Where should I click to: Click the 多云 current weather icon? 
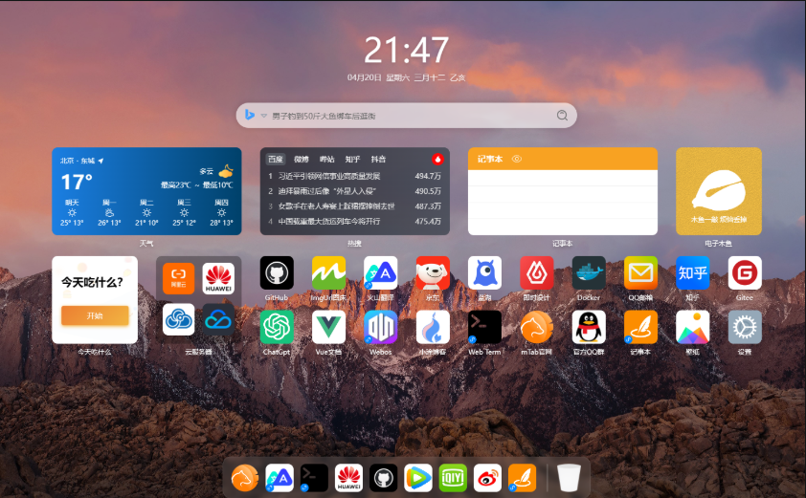point(226,171)
